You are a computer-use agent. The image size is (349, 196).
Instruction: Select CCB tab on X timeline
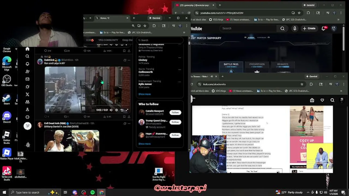click(x=90, y=40)
